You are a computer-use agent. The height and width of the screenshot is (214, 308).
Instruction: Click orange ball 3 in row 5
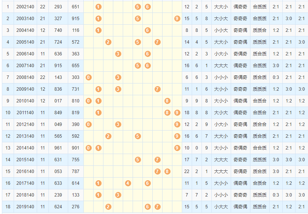(118, 54)
